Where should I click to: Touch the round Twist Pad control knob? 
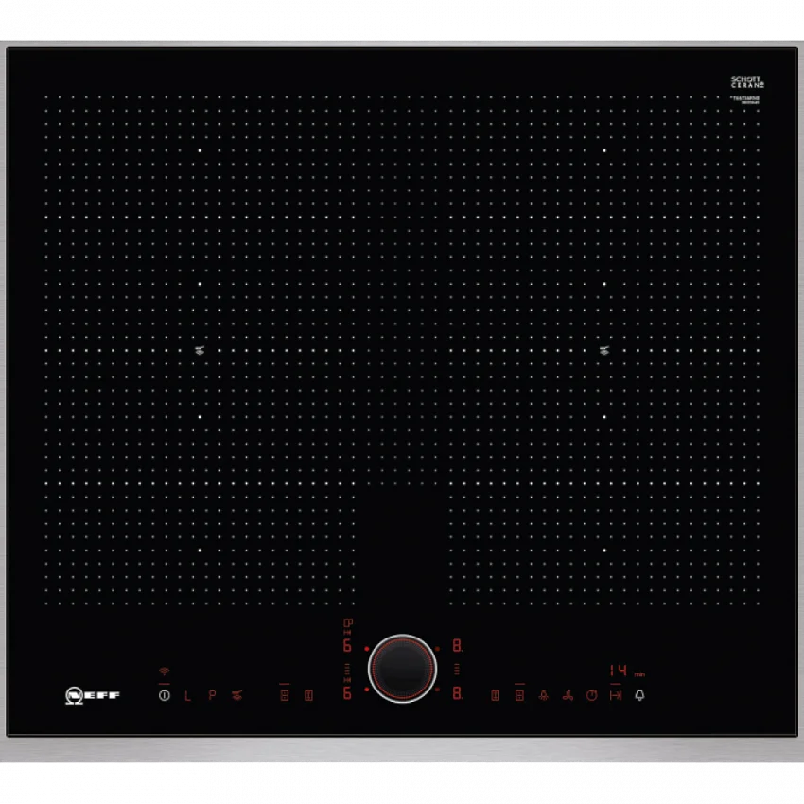pos(403,669)
